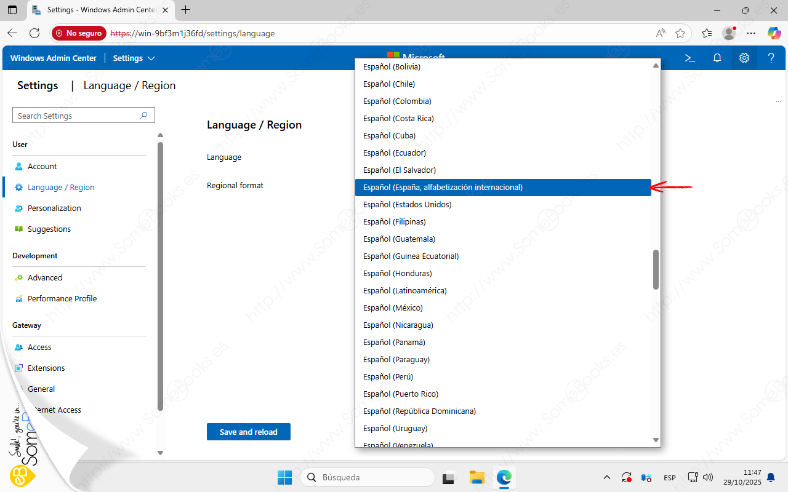Open the notifications bell icon
This screenshot has height=492, width=788.
[717, 58]
